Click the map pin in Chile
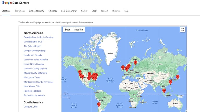This screenshot has width=200, height=112. click(x=99, y=105)
